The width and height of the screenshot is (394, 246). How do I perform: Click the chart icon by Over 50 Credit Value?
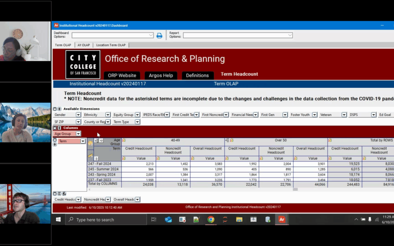227,159
